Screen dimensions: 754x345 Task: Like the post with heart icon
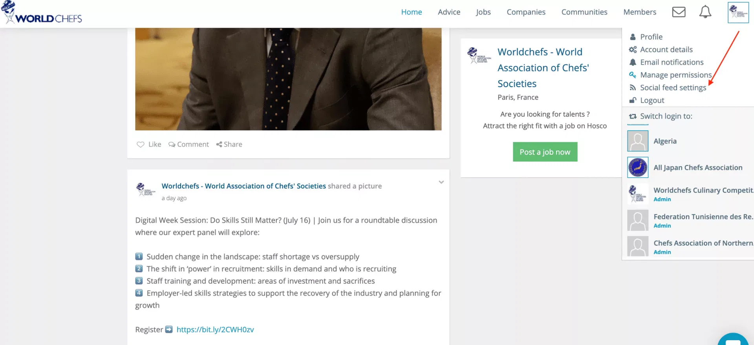tap(141, 144)
